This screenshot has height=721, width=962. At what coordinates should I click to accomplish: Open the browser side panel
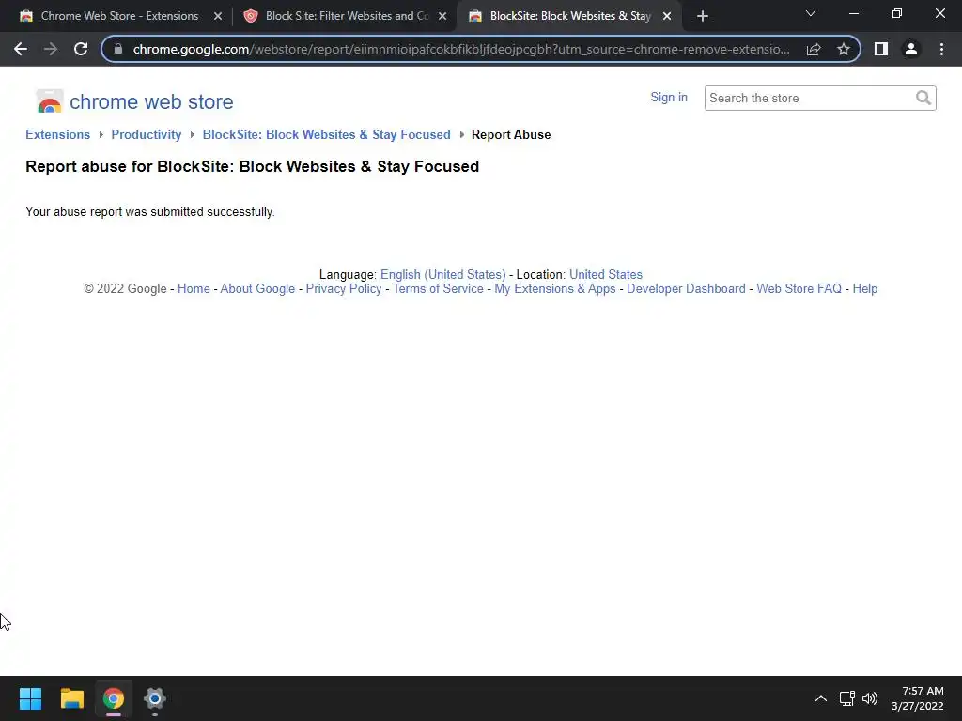pyautogui.click(x=881, y=49)
